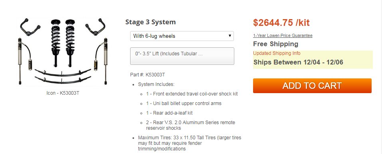Click the Ships Between 12/04 - 12/06 notice
The width and height of the screenshot is (382, 154).
pyautogui.click(x=298, y=62)
